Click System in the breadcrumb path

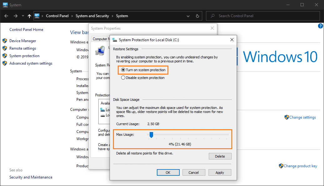122,16
